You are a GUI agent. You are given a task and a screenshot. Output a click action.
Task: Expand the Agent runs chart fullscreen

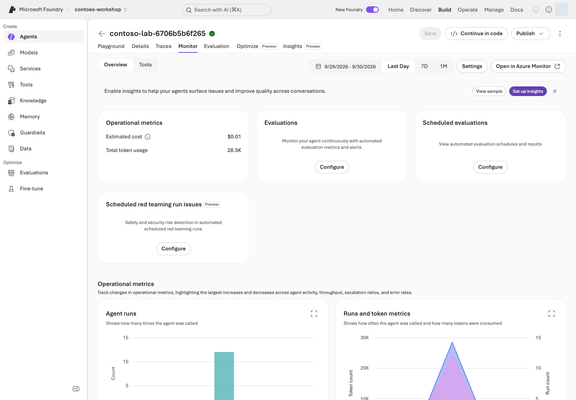tap(314, 314)
